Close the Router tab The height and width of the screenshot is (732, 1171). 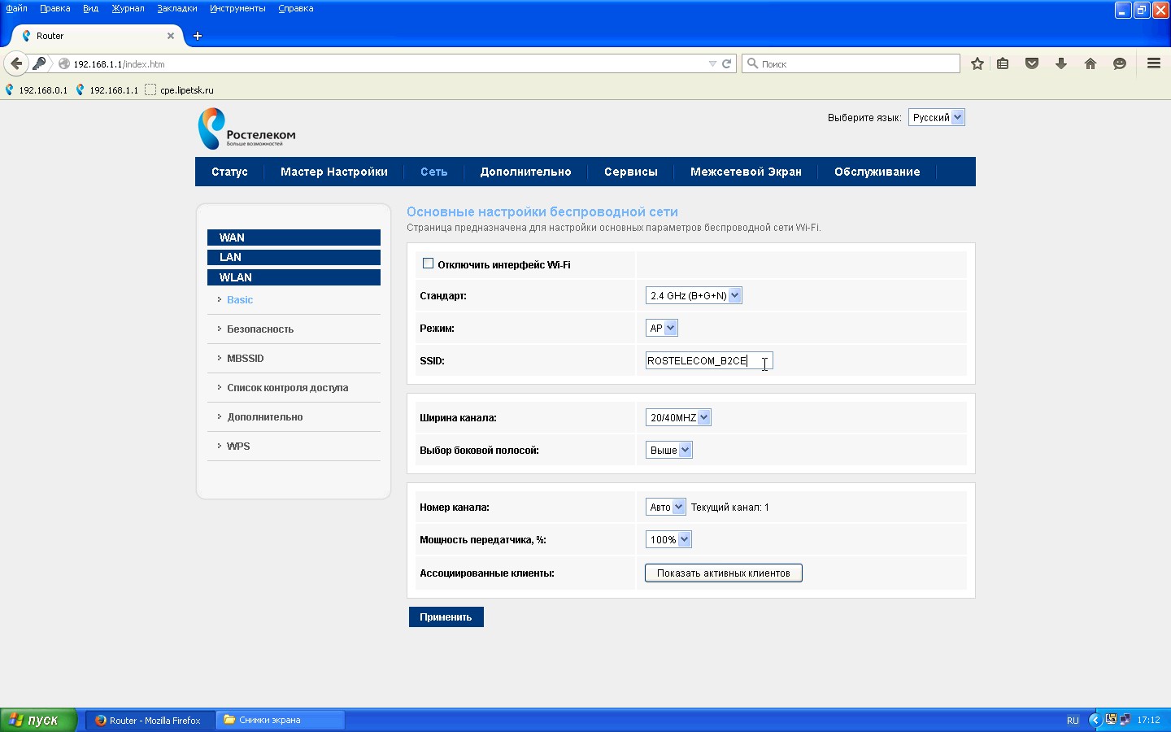coord(171,36)
